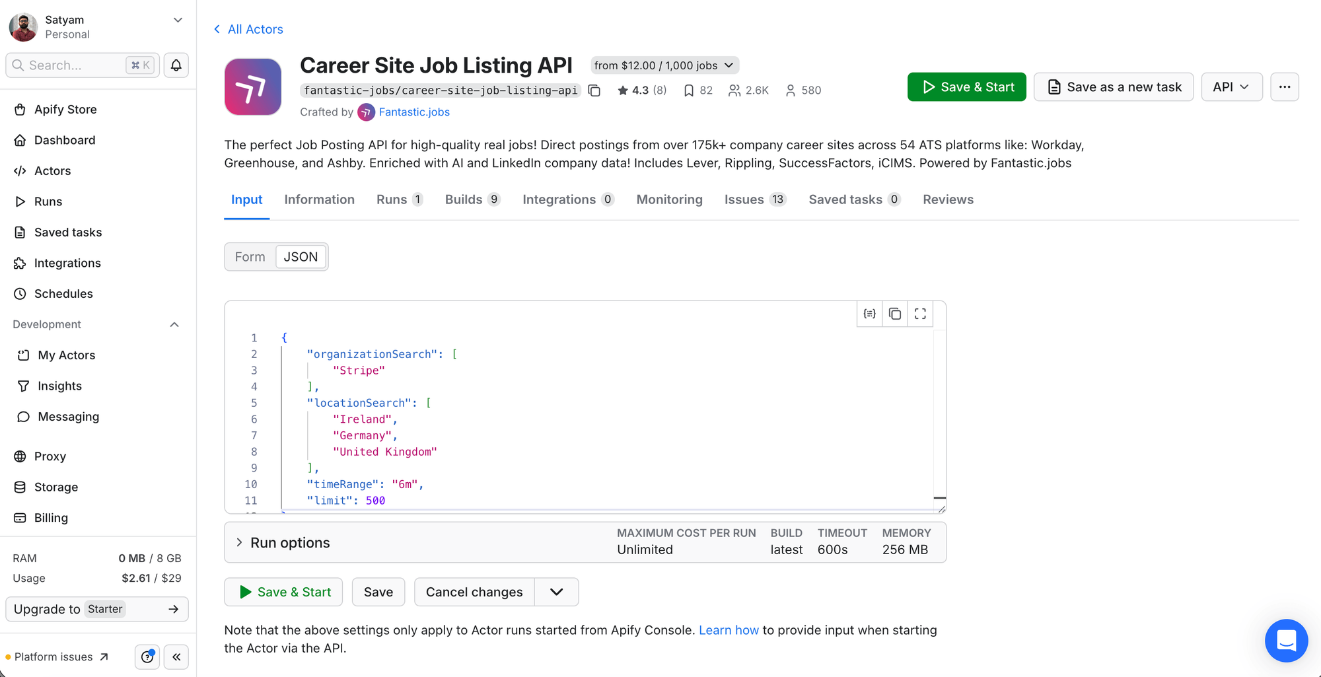Open the account switcher dropdown for Satyam
This screenshot has height=677, width=1321.
(x=178, y=20)
